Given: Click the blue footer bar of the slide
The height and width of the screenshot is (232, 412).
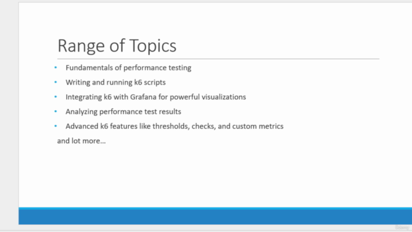Looking at the screenshot, I should click(215, 216).
